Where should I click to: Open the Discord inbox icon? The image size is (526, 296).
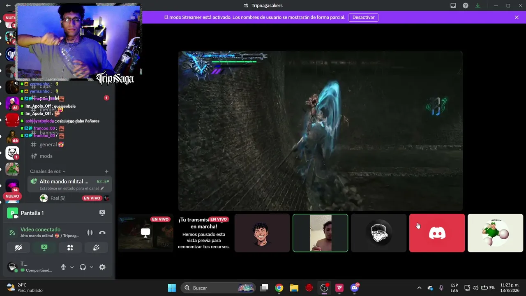tap(453, 6)
